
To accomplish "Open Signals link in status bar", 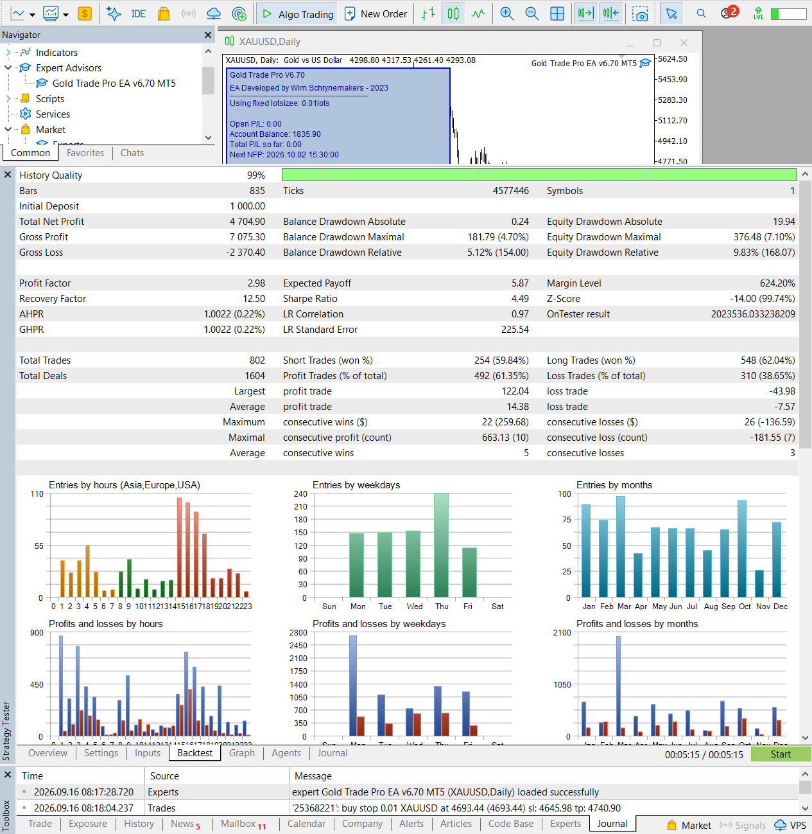I will 743,825.
